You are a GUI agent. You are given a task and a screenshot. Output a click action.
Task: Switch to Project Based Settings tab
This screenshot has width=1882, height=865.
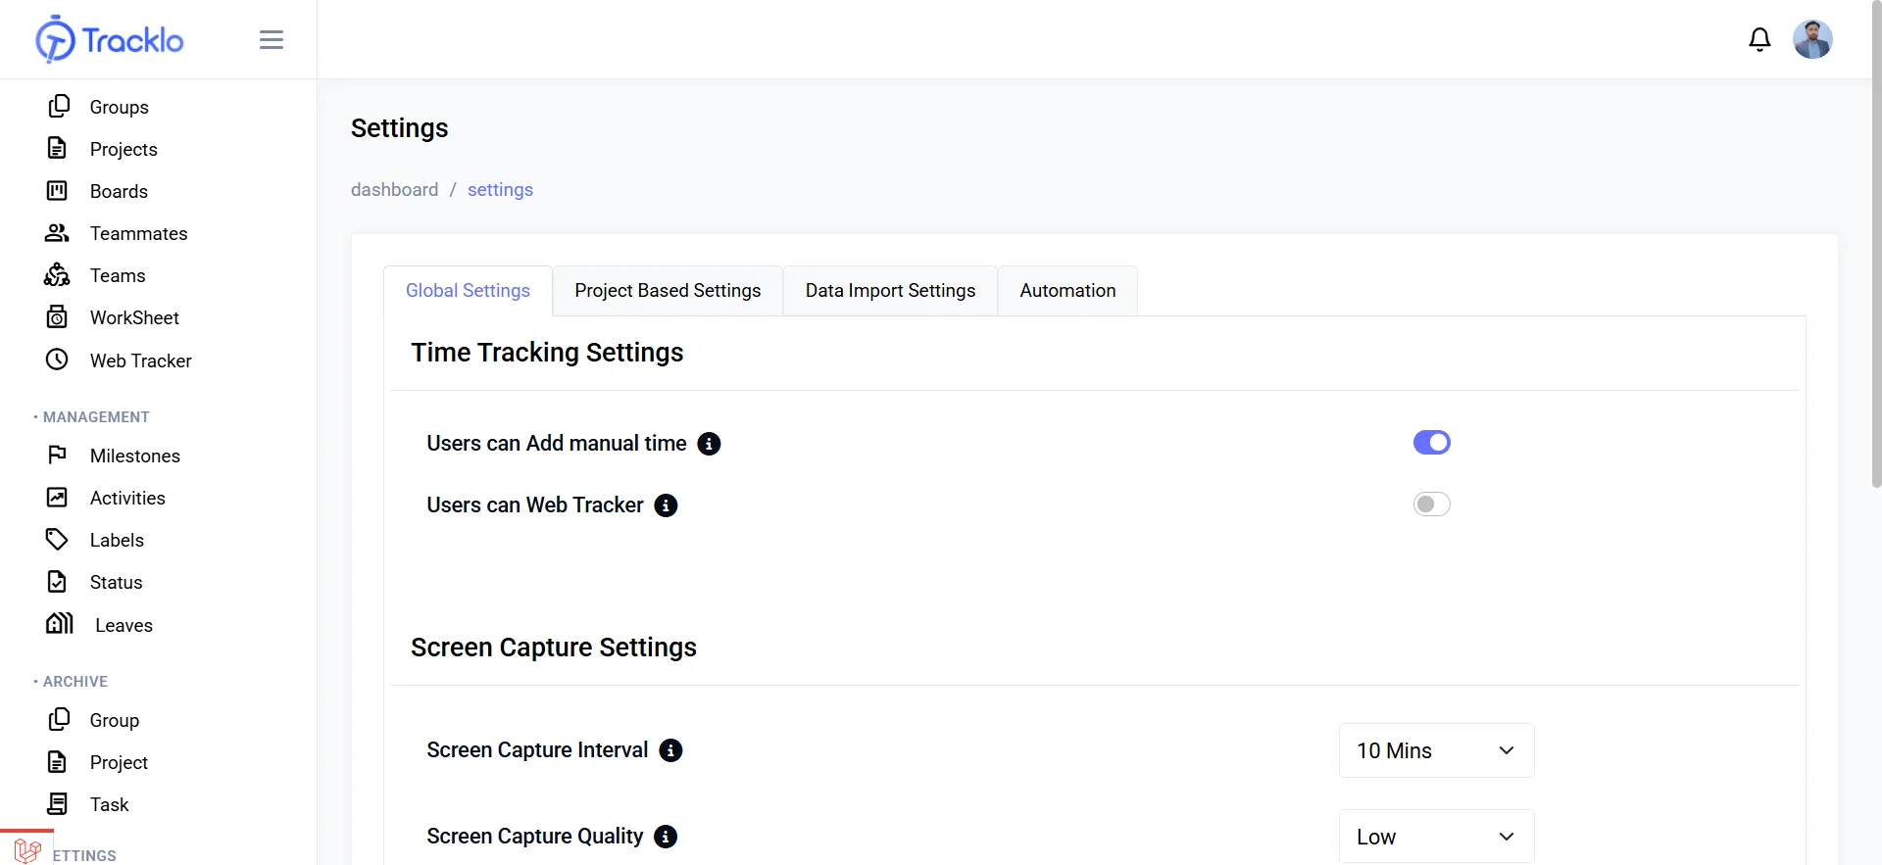pyautogui.click(x=668, y=291)
